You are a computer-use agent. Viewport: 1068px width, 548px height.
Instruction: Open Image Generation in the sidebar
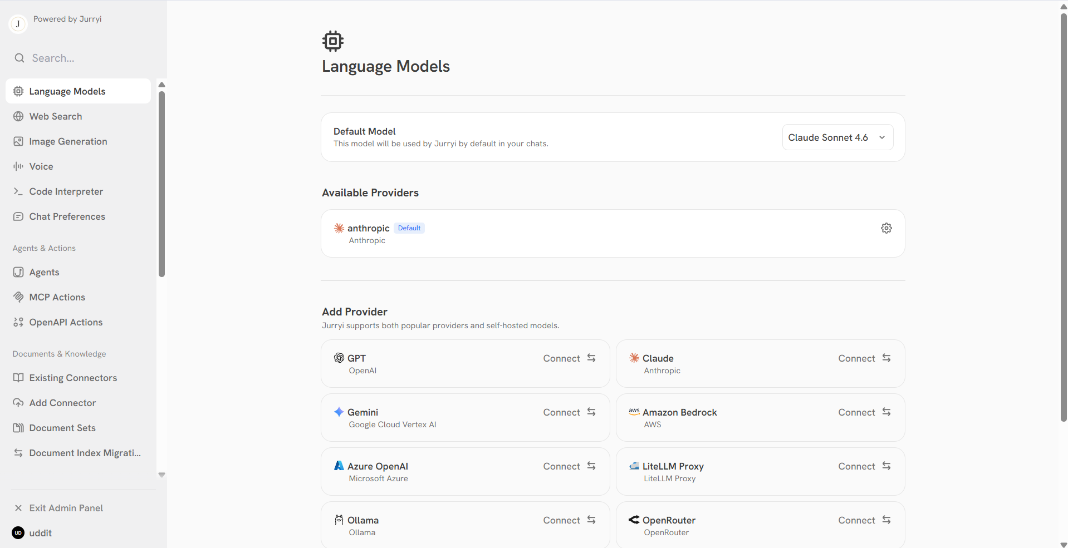tap(68, 141)
